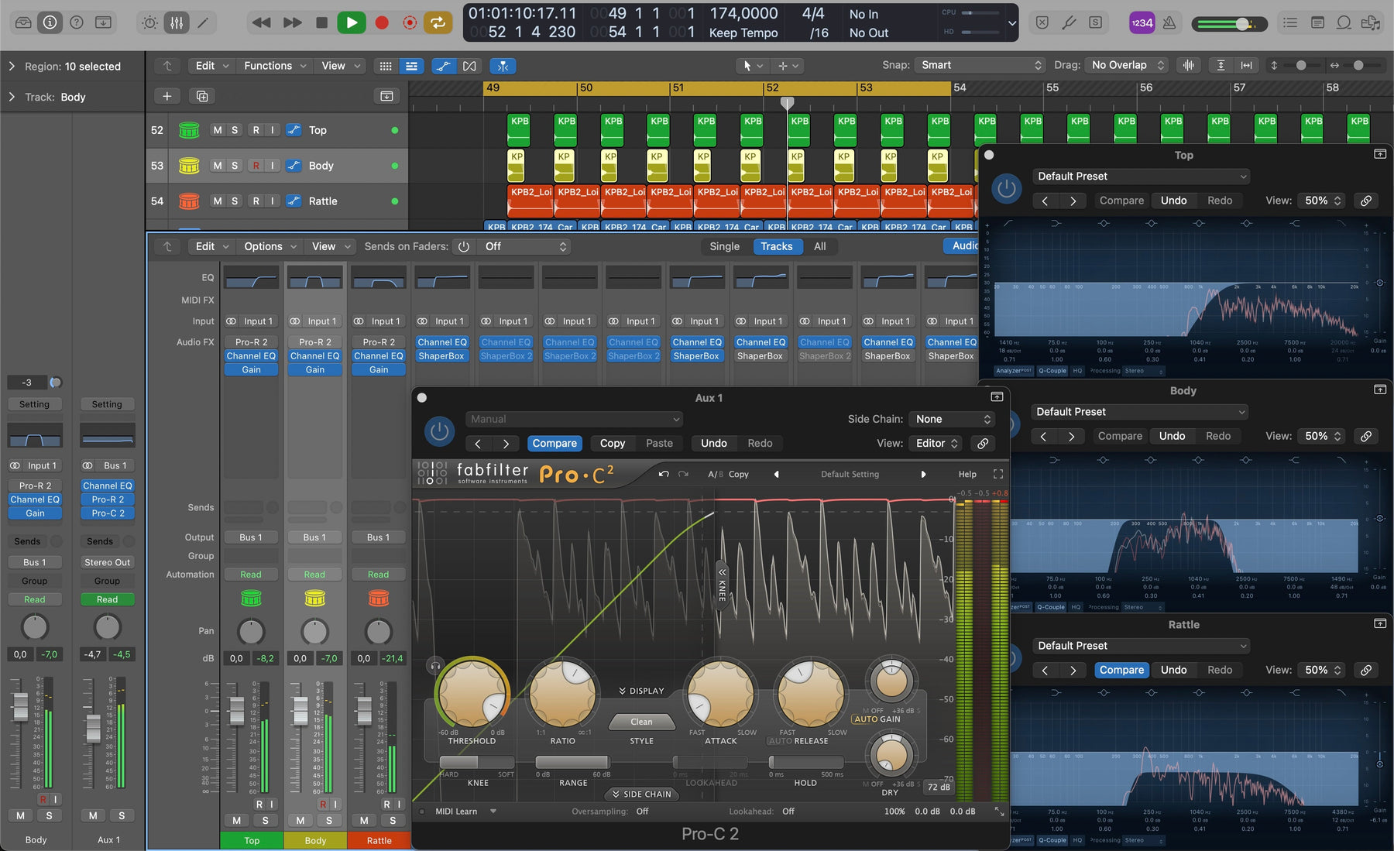Image resolution: width=1394 pixels, height=851 pixels.
Task: Click the link icon in Top EQ window
Action: pyautogui.click(x=1366, y=201)
